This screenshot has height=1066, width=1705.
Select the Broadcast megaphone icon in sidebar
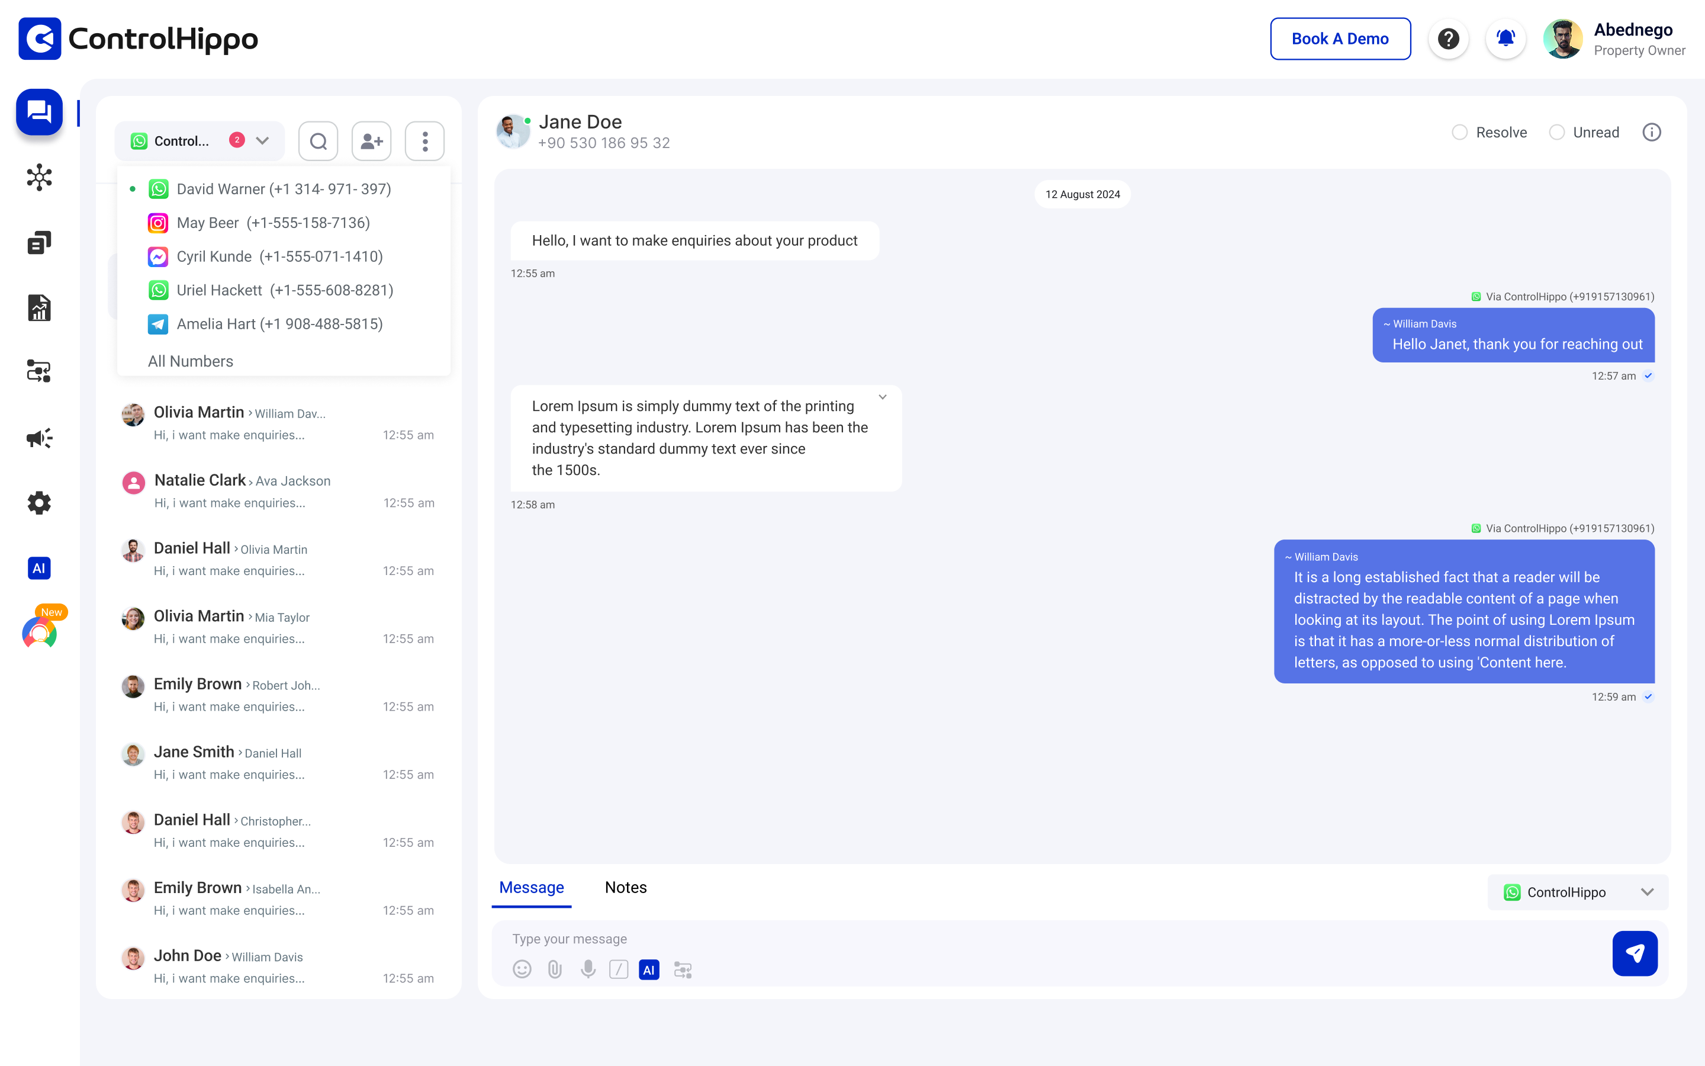38,437
